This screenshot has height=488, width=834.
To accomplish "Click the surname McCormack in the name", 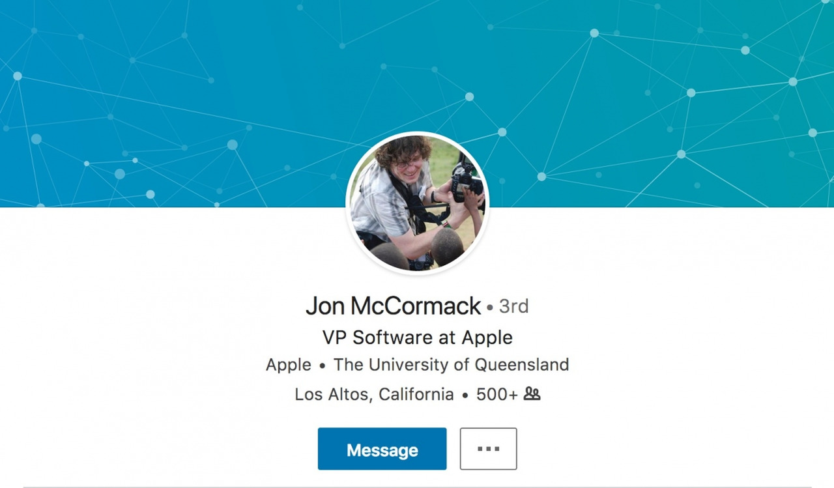I will (416, 306).
